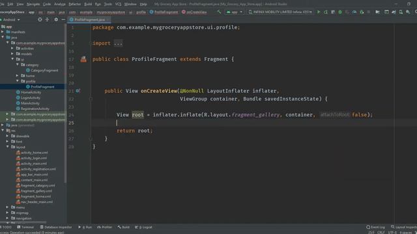This screenshot has height=234, width=417.
Task: Open the app run configuration dropdown
Action: point(235,12)
